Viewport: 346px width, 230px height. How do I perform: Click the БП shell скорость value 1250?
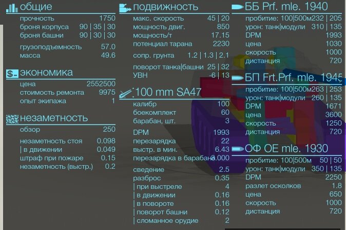click(334, 123)
